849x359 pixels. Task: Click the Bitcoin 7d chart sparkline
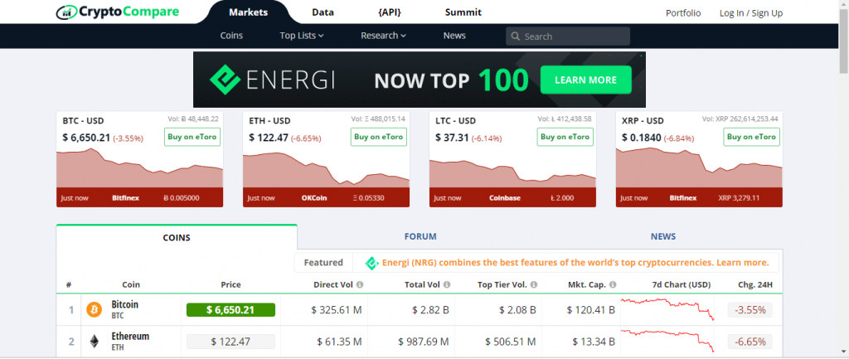[667, 309]
